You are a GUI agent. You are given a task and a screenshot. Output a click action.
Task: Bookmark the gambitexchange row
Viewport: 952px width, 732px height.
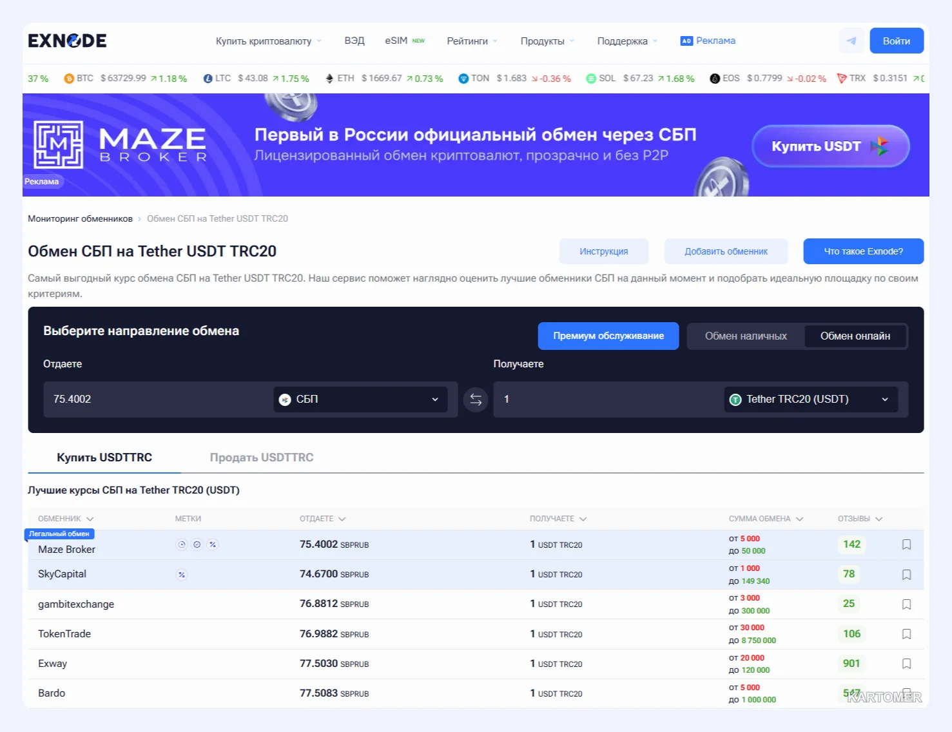906,604
